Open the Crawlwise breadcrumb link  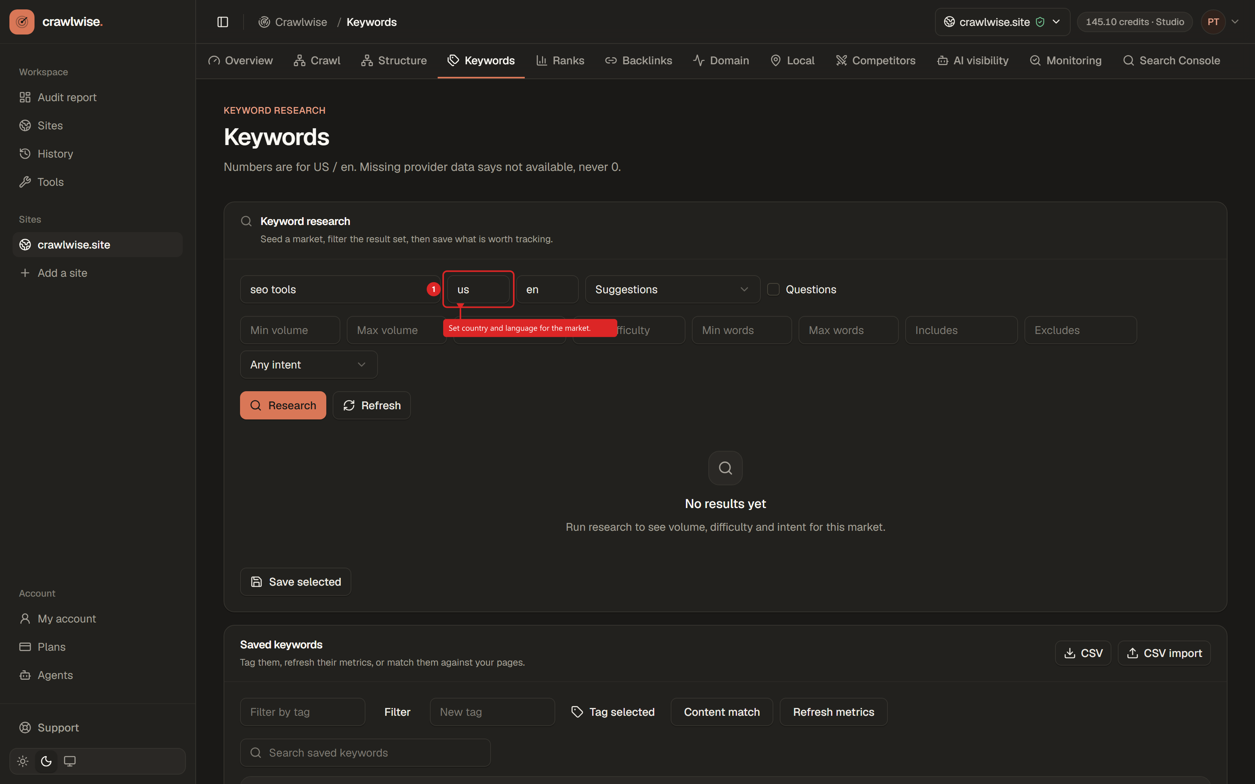pos(293,22)
